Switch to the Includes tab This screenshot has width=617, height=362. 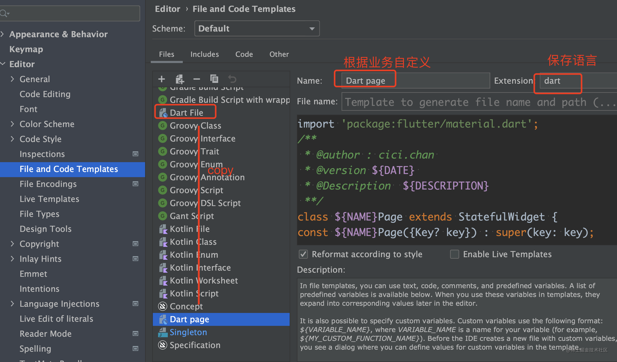[x=205, y=54]
